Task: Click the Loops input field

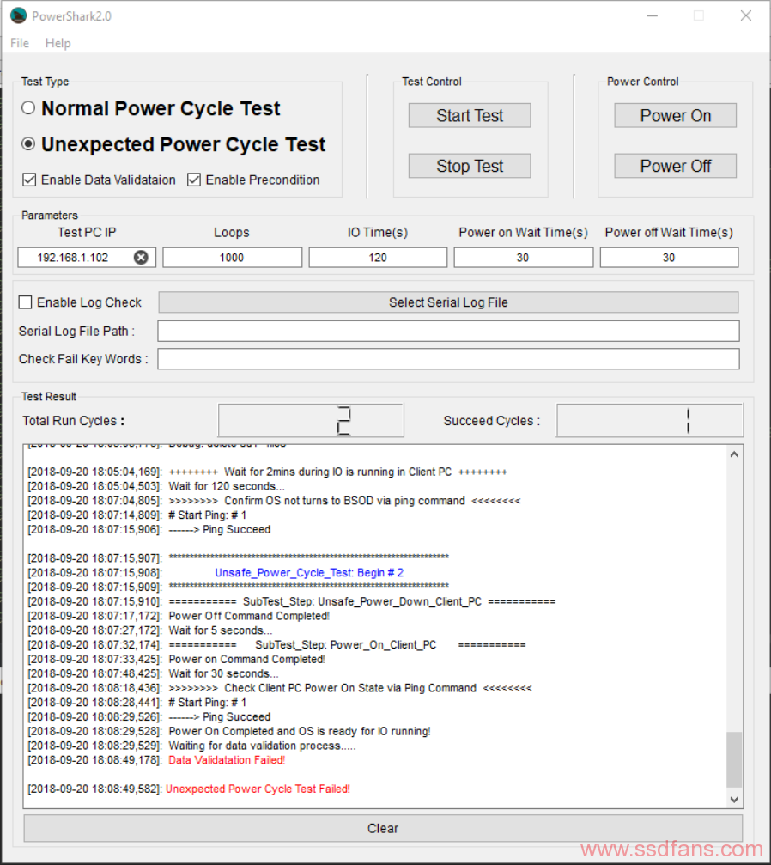Action: 232,258
